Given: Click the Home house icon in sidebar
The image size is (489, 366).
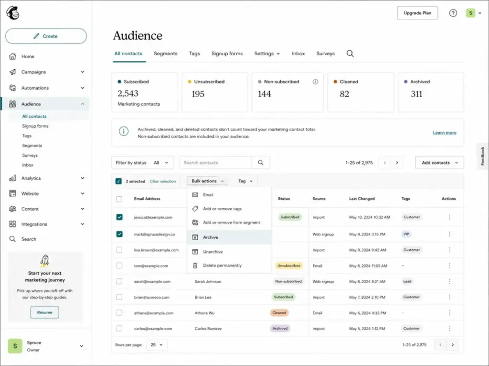Looking at the screenshot, I should point(12,56).
